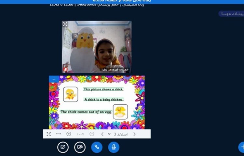The height and width of the screenshot is (156, 244).
Task: Toggle screen sharing
Action: point(63,147)
